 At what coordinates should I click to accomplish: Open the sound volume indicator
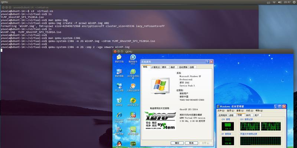pos(280,2)
